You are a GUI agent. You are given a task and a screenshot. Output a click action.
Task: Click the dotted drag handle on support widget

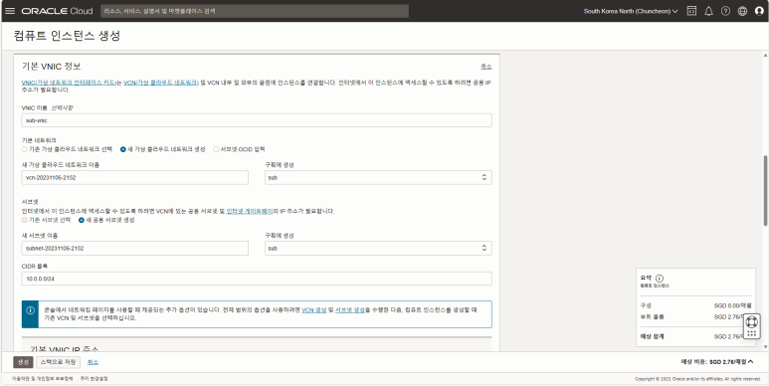pos(751,334)
